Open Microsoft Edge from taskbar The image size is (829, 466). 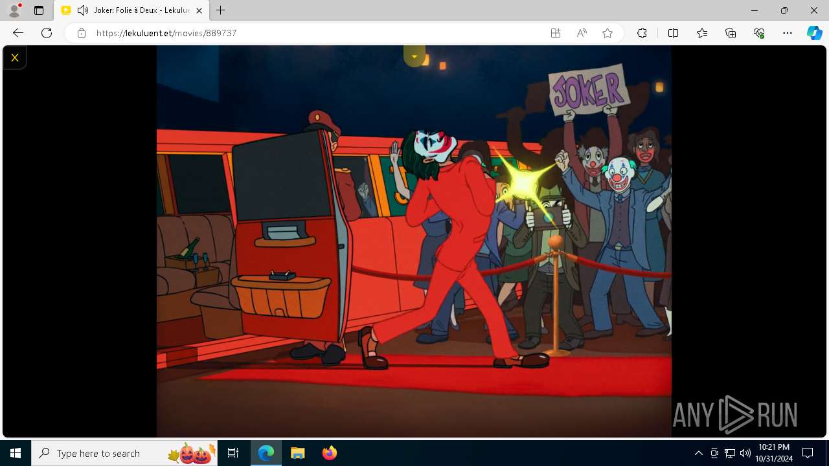tap(266, 453)
